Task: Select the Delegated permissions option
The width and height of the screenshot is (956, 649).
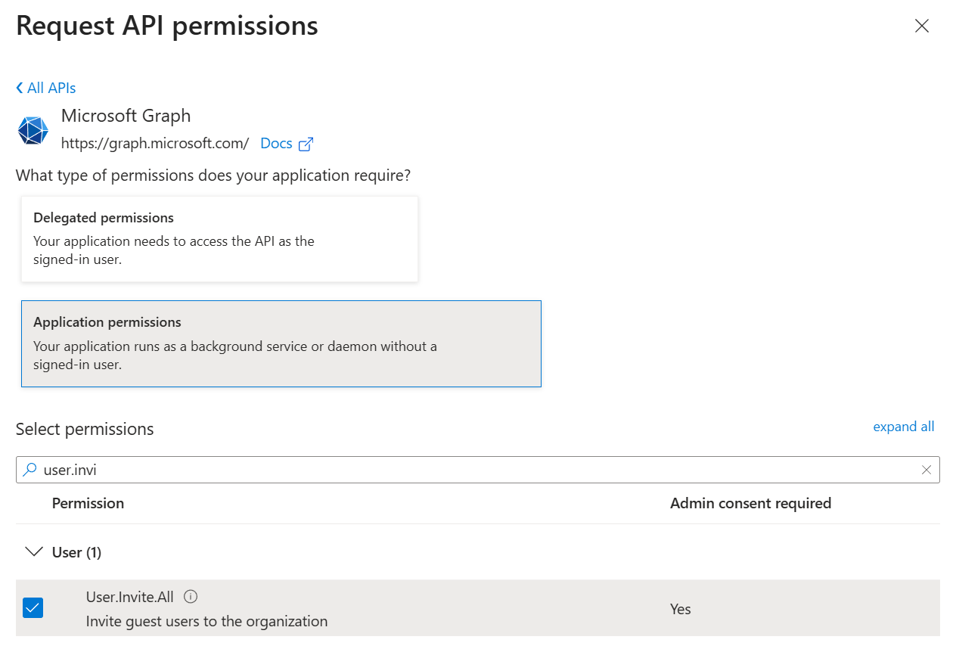Action: tap(219, 238)
